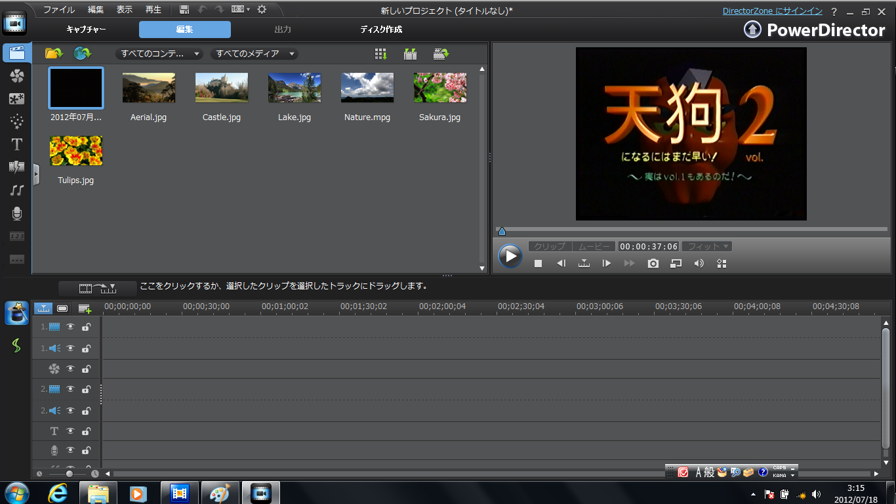Open the Audio Mixing Room music icon
Screen dimensions: 896x504
pyautogui.click(x=17, y=190)
